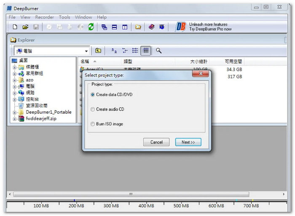
Task: Click the scrollbar left arrow
Action: click(10, 194)
